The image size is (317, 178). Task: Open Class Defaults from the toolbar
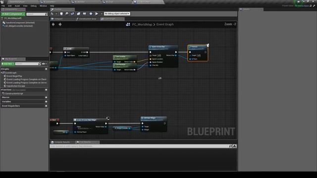(x=85, y=14)
